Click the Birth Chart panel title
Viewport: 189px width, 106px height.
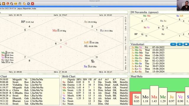tap(69, 77)
